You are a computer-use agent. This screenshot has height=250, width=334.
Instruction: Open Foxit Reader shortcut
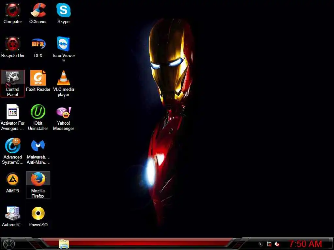tap(38, 81)
